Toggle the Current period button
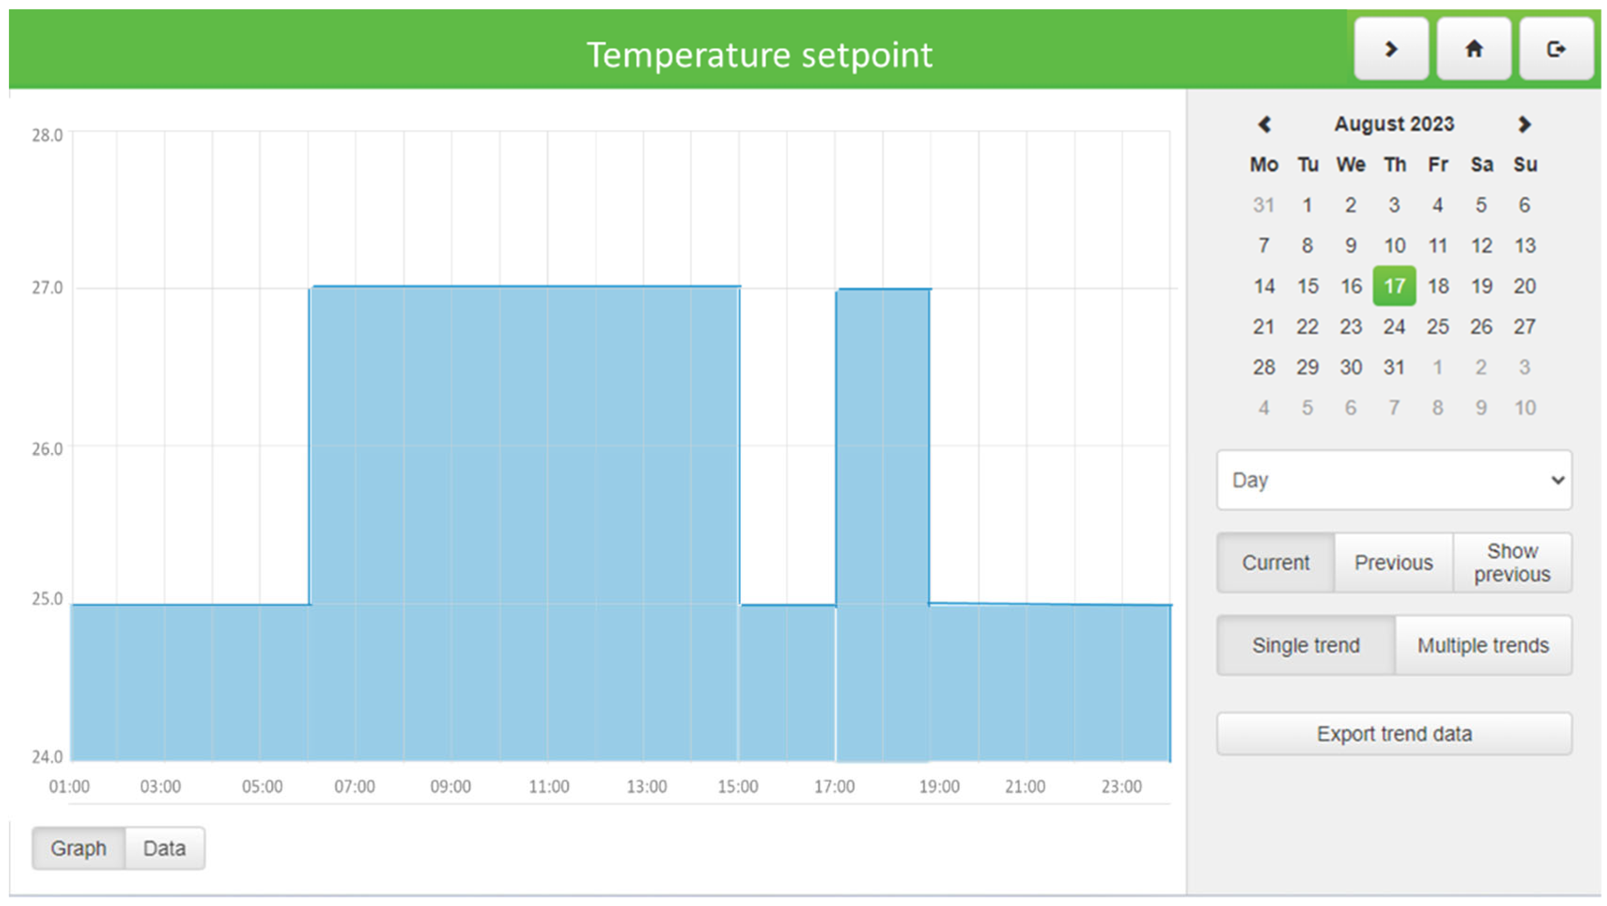The width and height of the screenshot is (1607, 906). (x=1275, y=562)
